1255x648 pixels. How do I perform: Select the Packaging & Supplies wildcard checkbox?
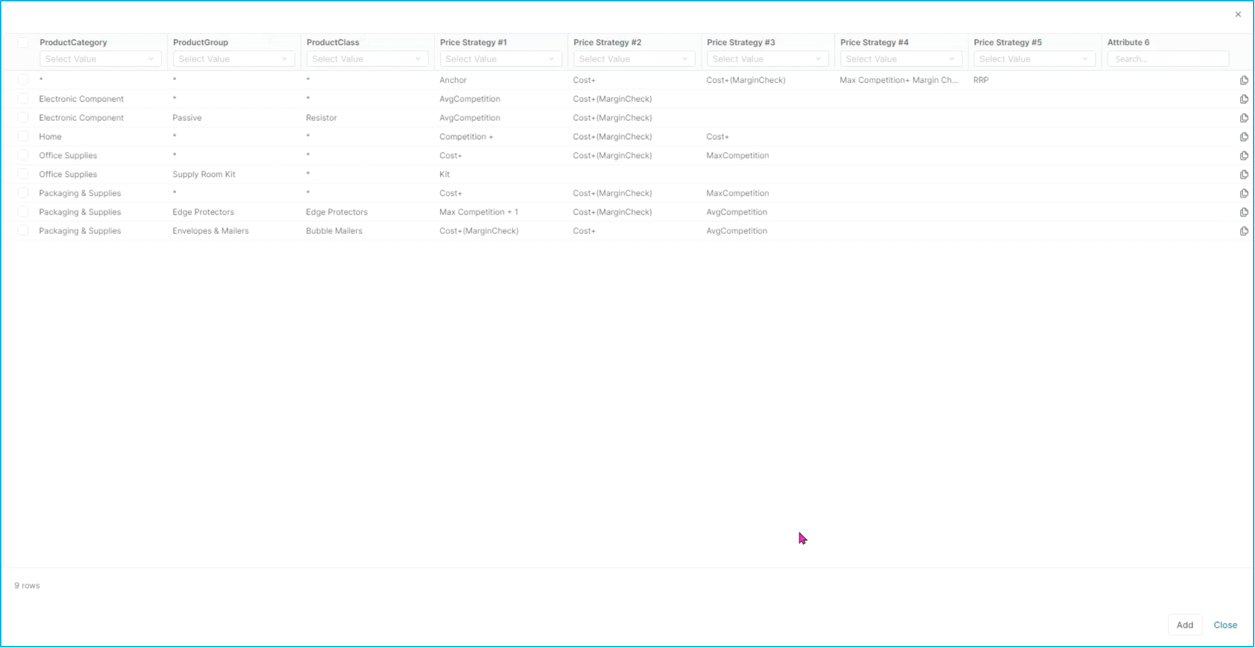[23, 193]
